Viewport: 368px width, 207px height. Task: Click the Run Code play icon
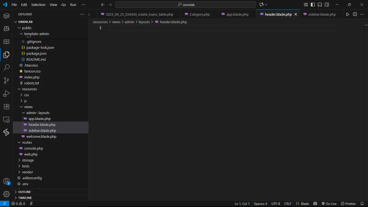click(348, 14)
